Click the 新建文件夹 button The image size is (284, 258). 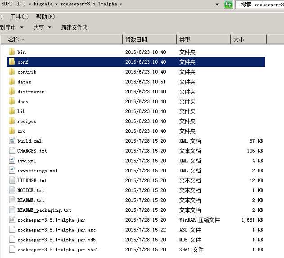pyautogui.click(x=74, y=27)
